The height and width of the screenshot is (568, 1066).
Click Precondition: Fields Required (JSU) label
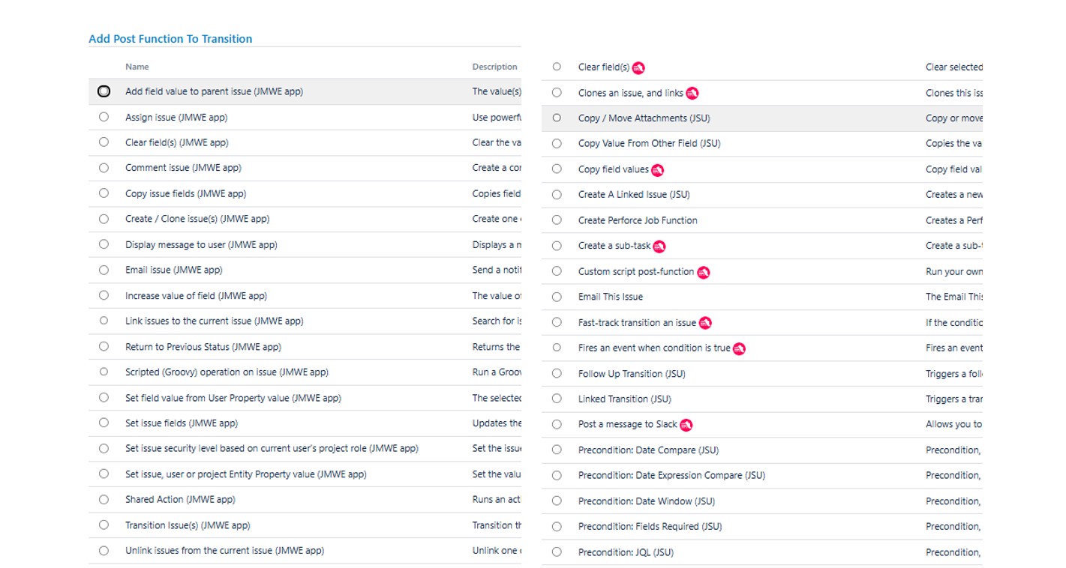[x=650, y=527]
